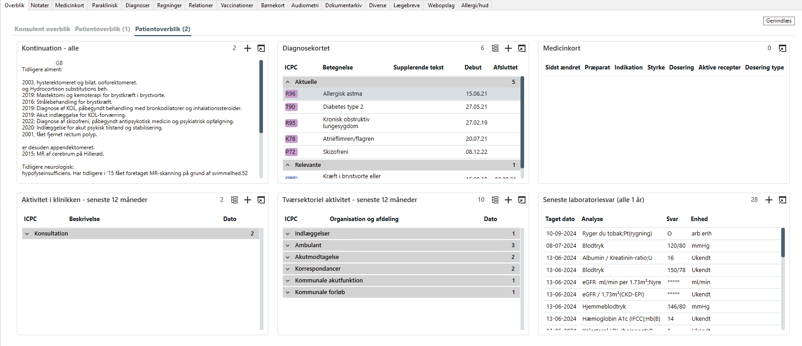Expand the Konsultation group

[27, 234]
